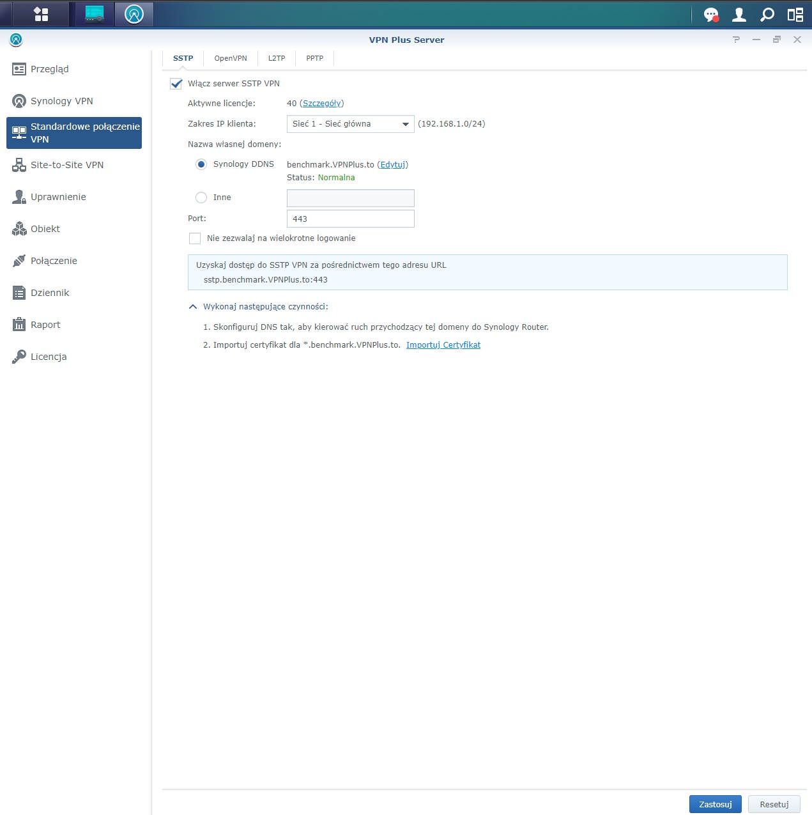
Task: Click the Inne domain text field
Action: click(x=350, y=198)
